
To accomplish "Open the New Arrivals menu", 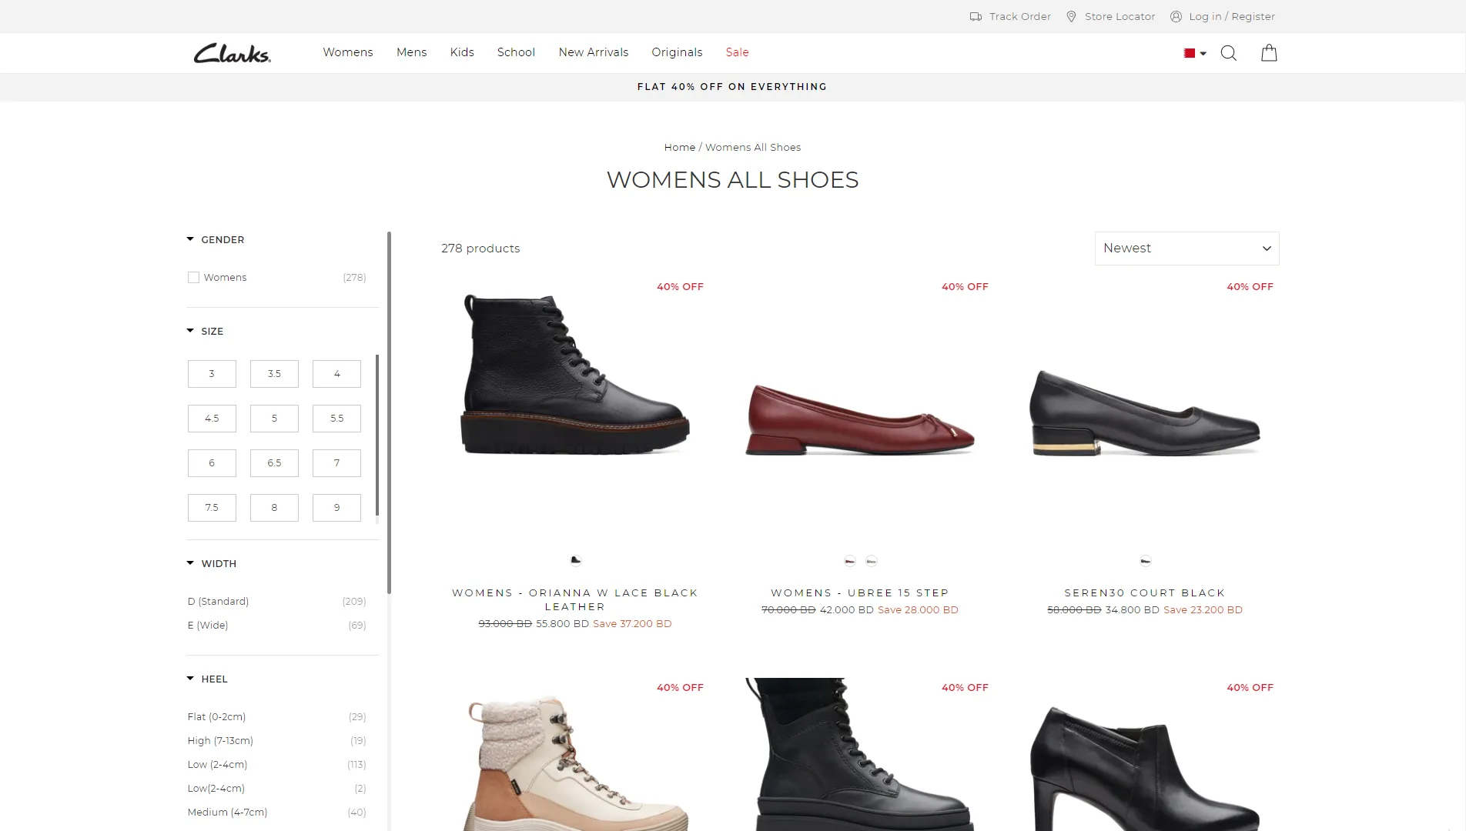I will pos(594,52).
